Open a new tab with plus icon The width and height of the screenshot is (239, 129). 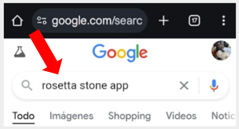(x=164, y=21)
